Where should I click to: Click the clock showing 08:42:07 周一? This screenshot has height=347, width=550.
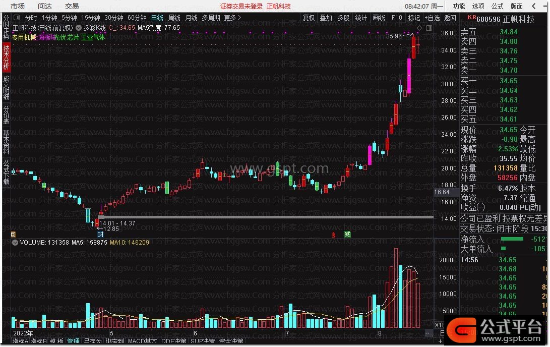424,7
